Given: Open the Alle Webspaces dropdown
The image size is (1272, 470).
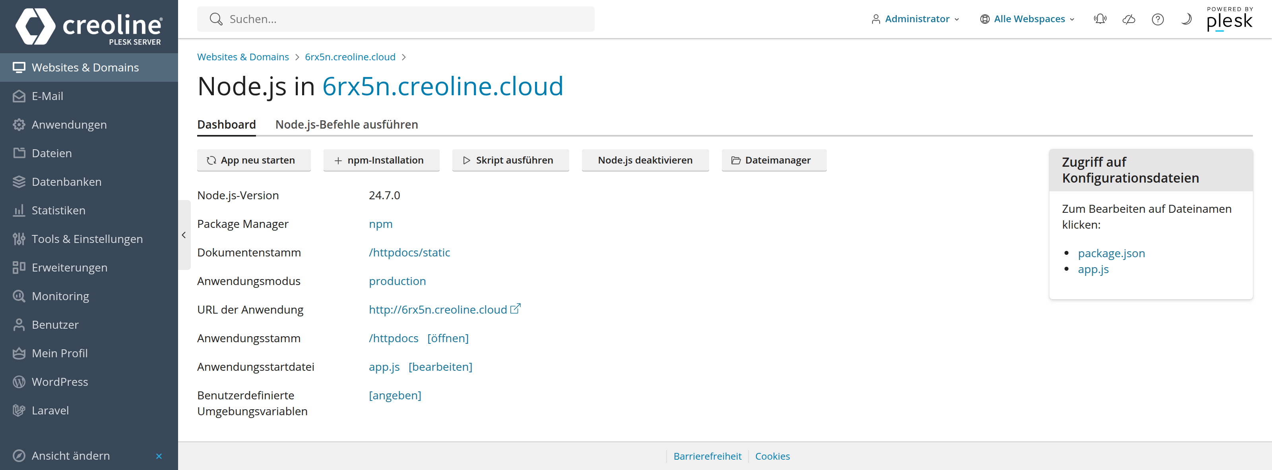Looking at the screenshot, I should (x=1027, y=19).
